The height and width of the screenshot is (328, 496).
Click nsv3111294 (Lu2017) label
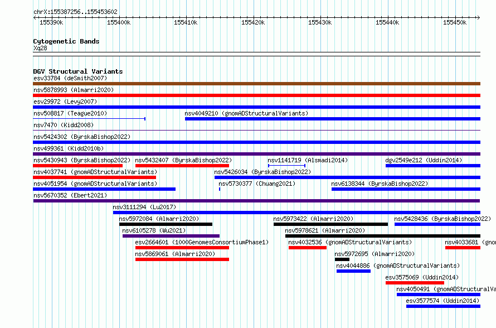point(144,207)
